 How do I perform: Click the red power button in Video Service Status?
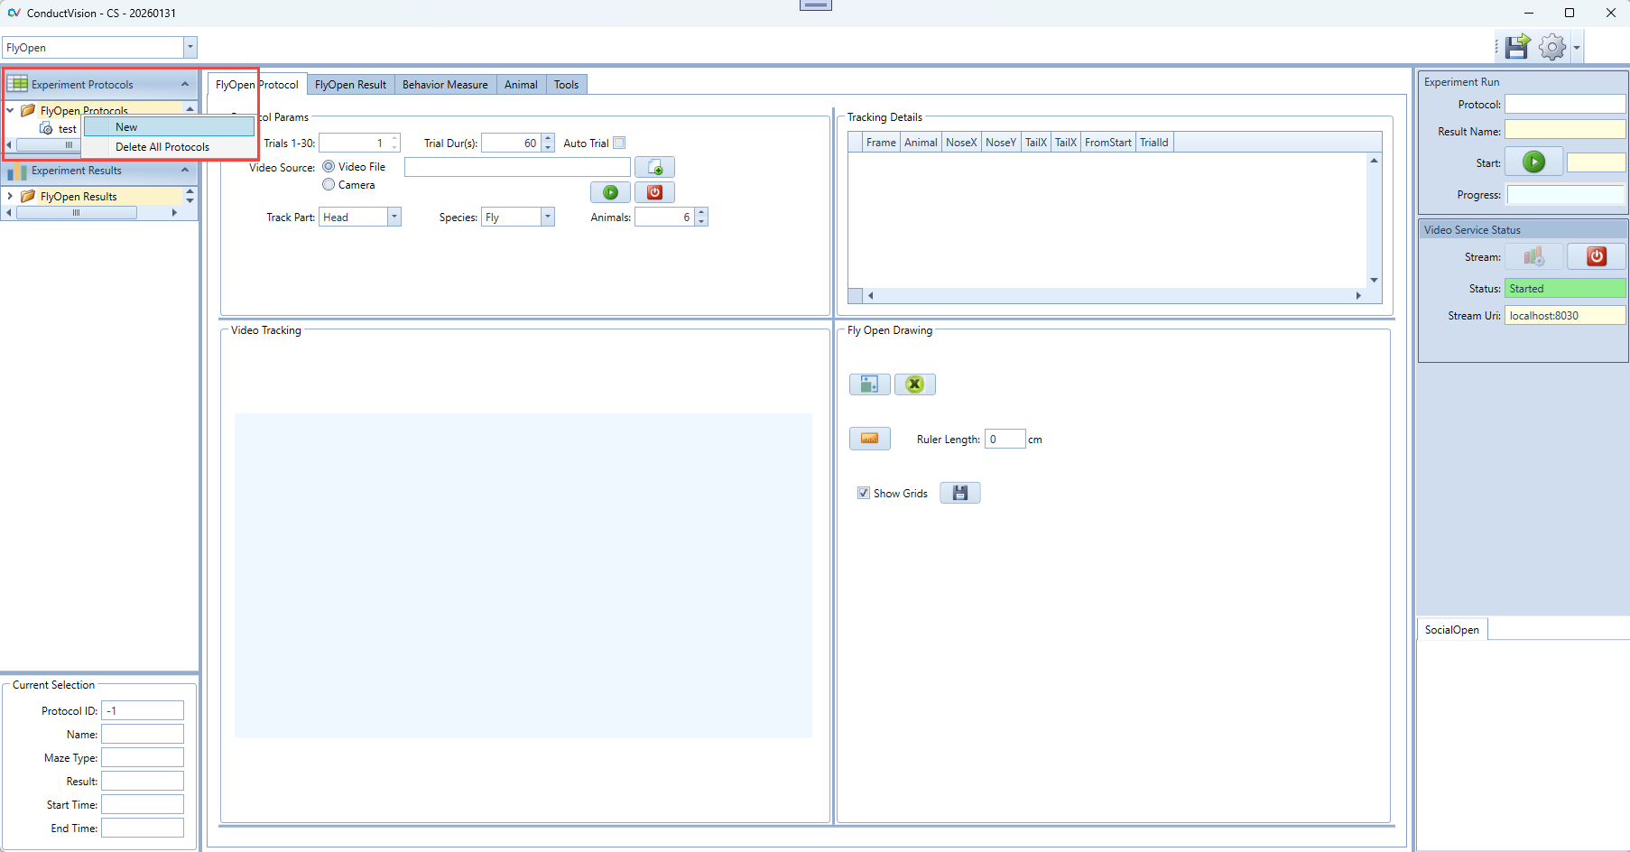[x=1596, y=257]
